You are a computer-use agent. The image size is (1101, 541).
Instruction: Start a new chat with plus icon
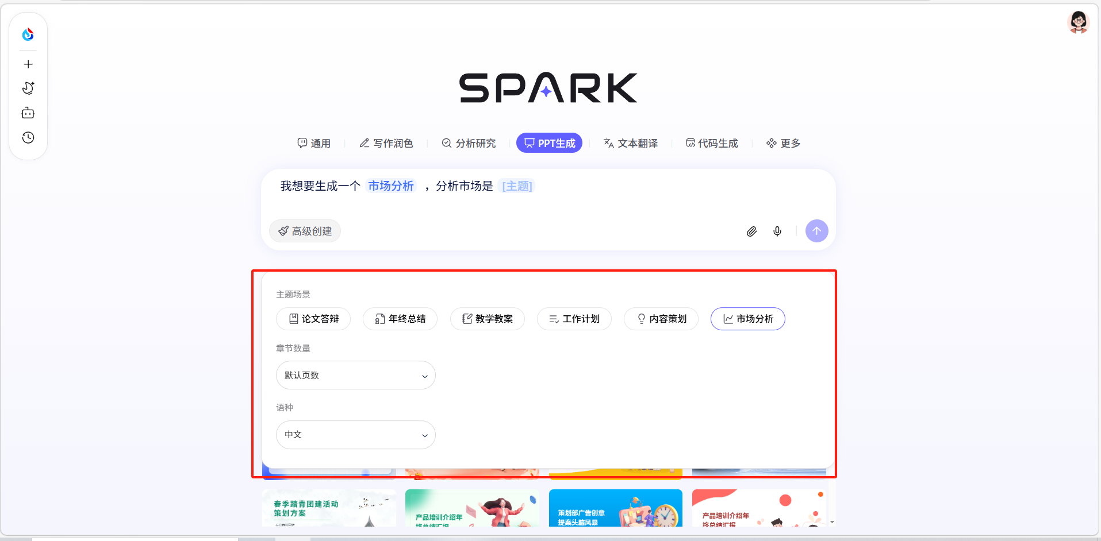tap(28, 64)
